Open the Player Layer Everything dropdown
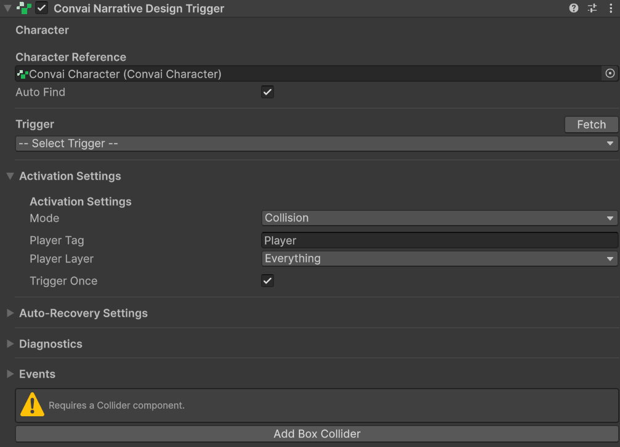This screenshot has height=447, width=620. 440,259
